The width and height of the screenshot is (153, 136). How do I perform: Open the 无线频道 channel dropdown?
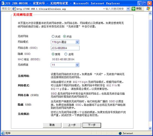(65, 65)
